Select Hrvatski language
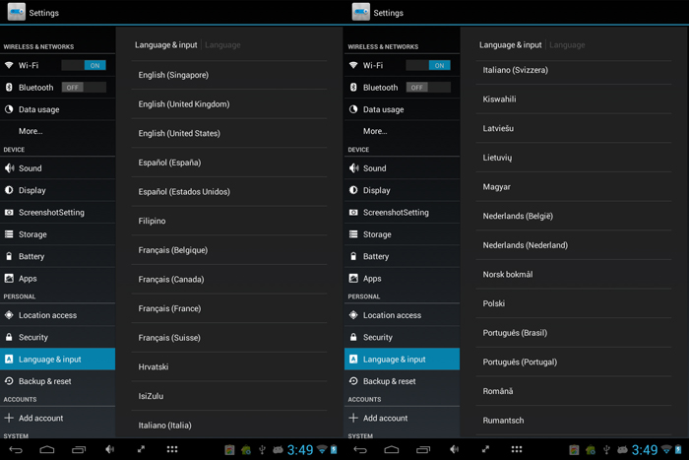The height and width of the screenshot is (460, 689). click(229, 366)
